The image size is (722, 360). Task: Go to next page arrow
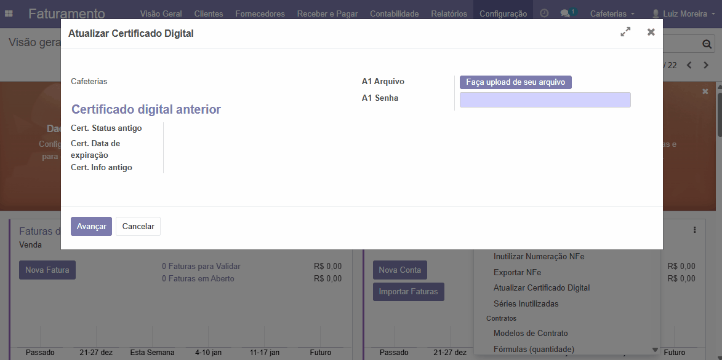(x=706, y=65)
